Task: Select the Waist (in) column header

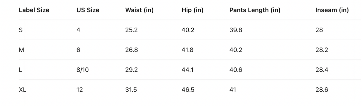Action: 139,10
